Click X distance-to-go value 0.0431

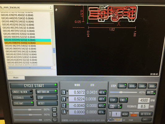click(92, 92)
